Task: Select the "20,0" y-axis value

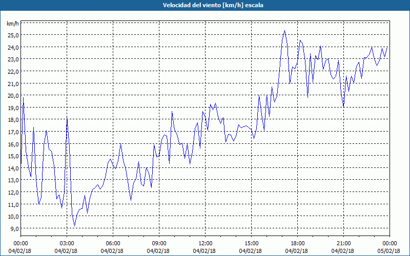Action: point(13,96)
